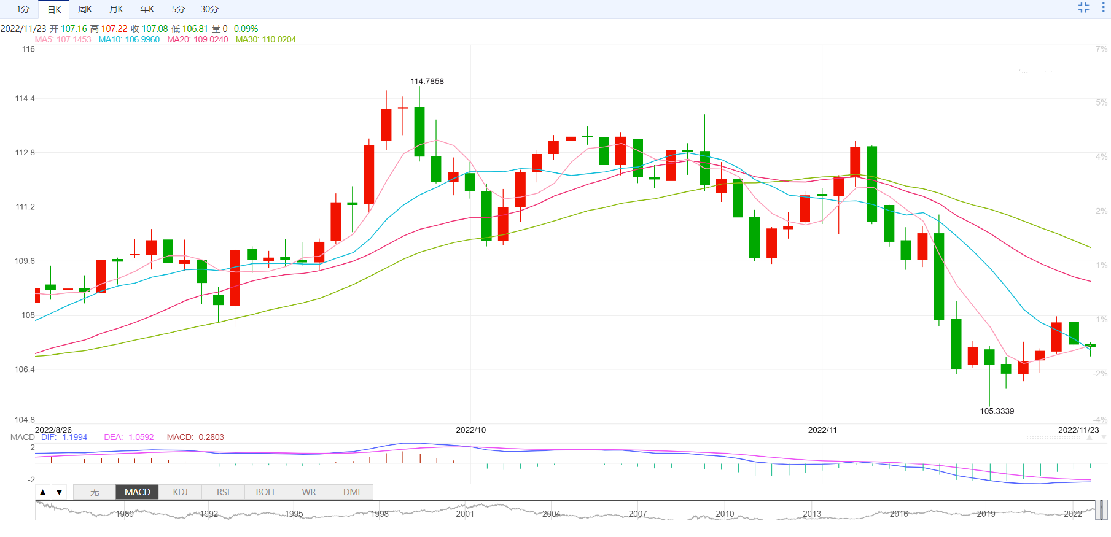This screenshot has height=537, width=1111.
Task: Select the MACD indicator button
Action: pyautogui.click(x=138, y=492)
